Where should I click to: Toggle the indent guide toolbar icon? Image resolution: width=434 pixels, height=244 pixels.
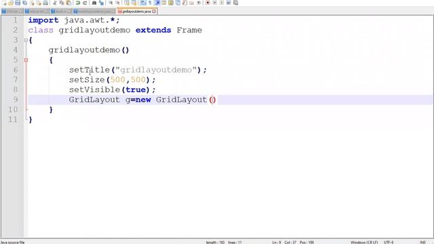(157, 3)
